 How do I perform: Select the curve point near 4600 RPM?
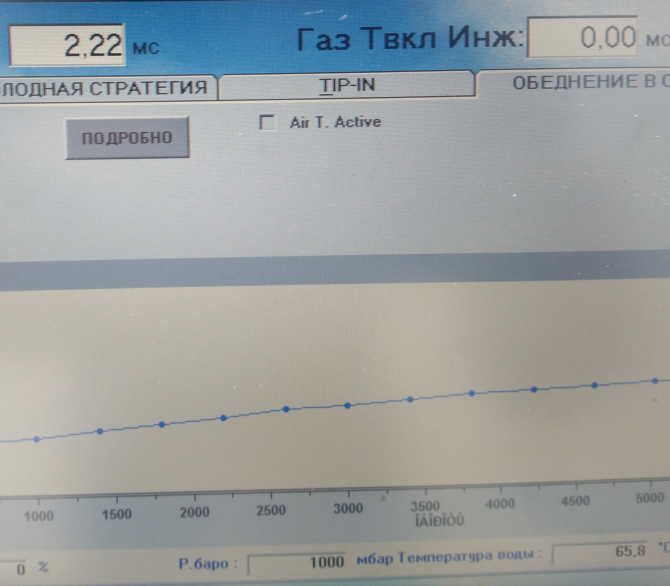point(595,385)
